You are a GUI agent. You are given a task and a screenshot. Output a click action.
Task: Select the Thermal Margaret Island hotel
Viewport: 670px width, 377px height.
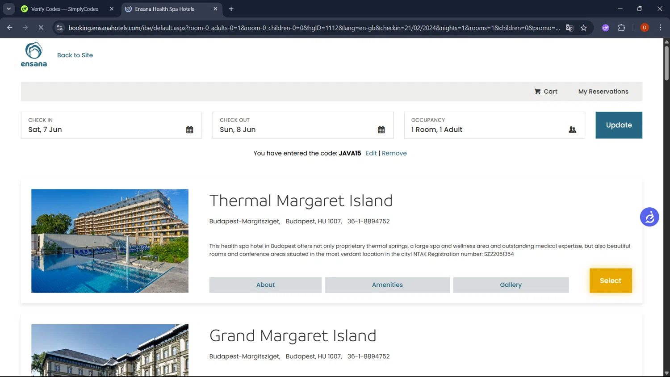pos(611,281)
